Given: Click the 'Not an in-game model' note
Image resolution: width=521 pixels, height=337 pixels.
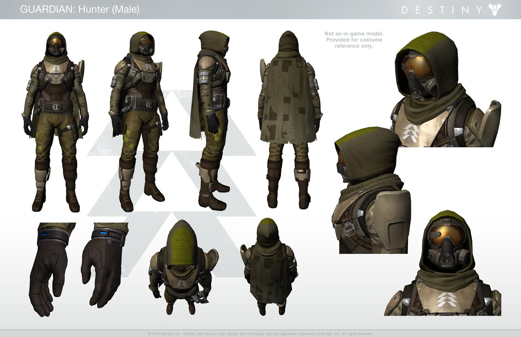Looking at the screenshot, I should (x=354, y=40).
